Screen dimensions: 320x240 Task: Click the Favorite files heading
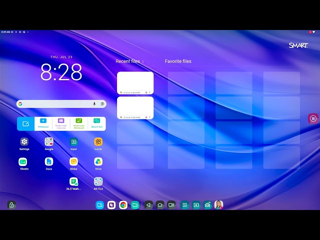pos(178,61)
